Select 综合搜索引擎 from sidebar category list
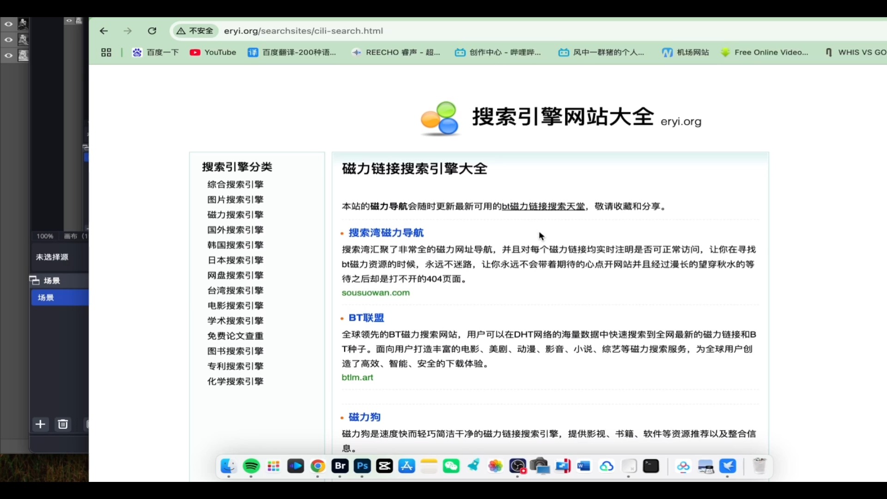The width and height of the screenshot is (887, 499). tap(235, 184)
